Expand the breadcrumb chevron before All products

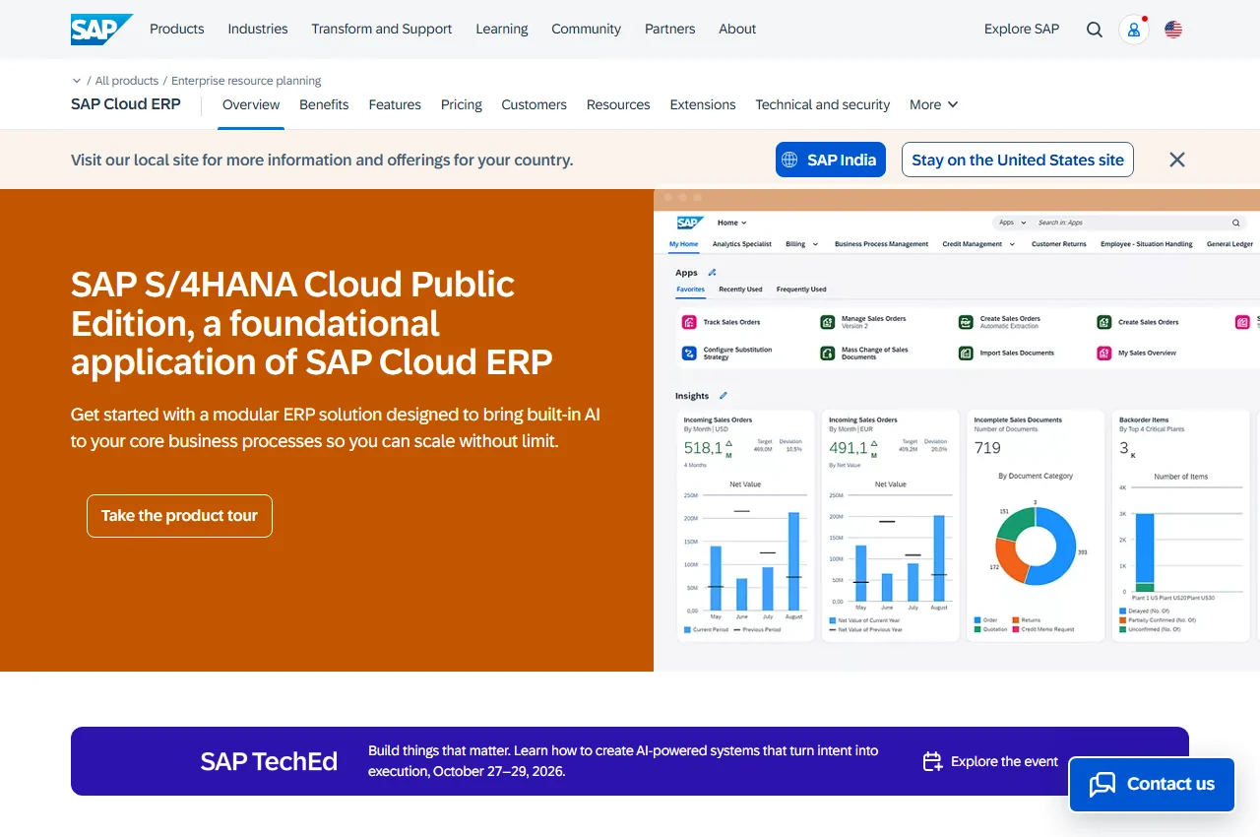77,81
